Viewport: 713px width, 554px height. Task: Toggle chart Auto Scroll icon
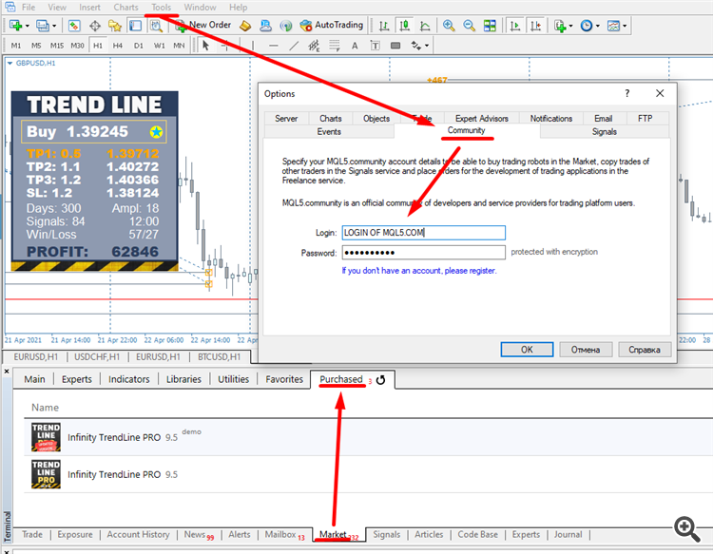(x=515, y=26)
